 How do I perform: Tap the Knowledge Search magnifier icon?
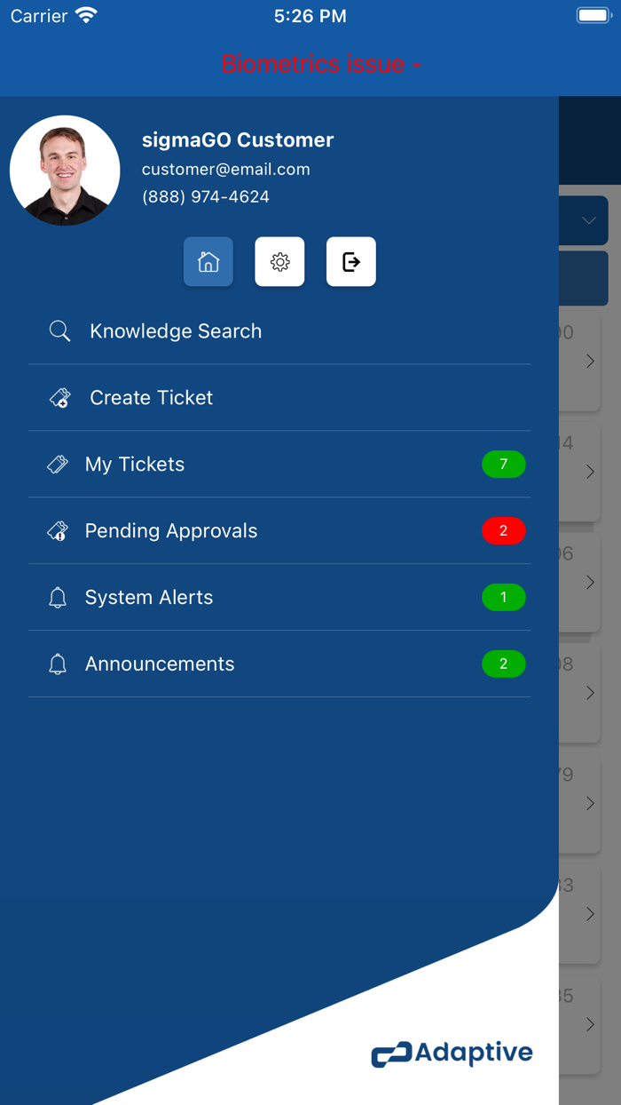coord(59,331)
